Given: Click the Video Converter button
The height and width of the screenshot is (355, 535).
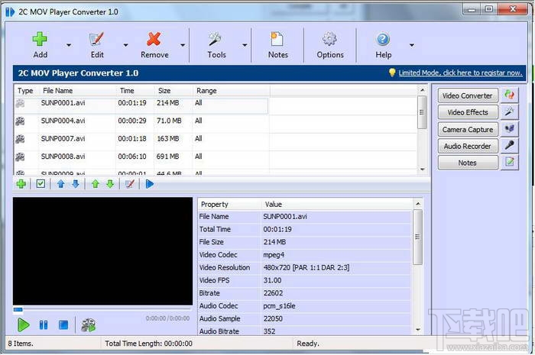Looking at the screenshot, I should pos(468,95).
